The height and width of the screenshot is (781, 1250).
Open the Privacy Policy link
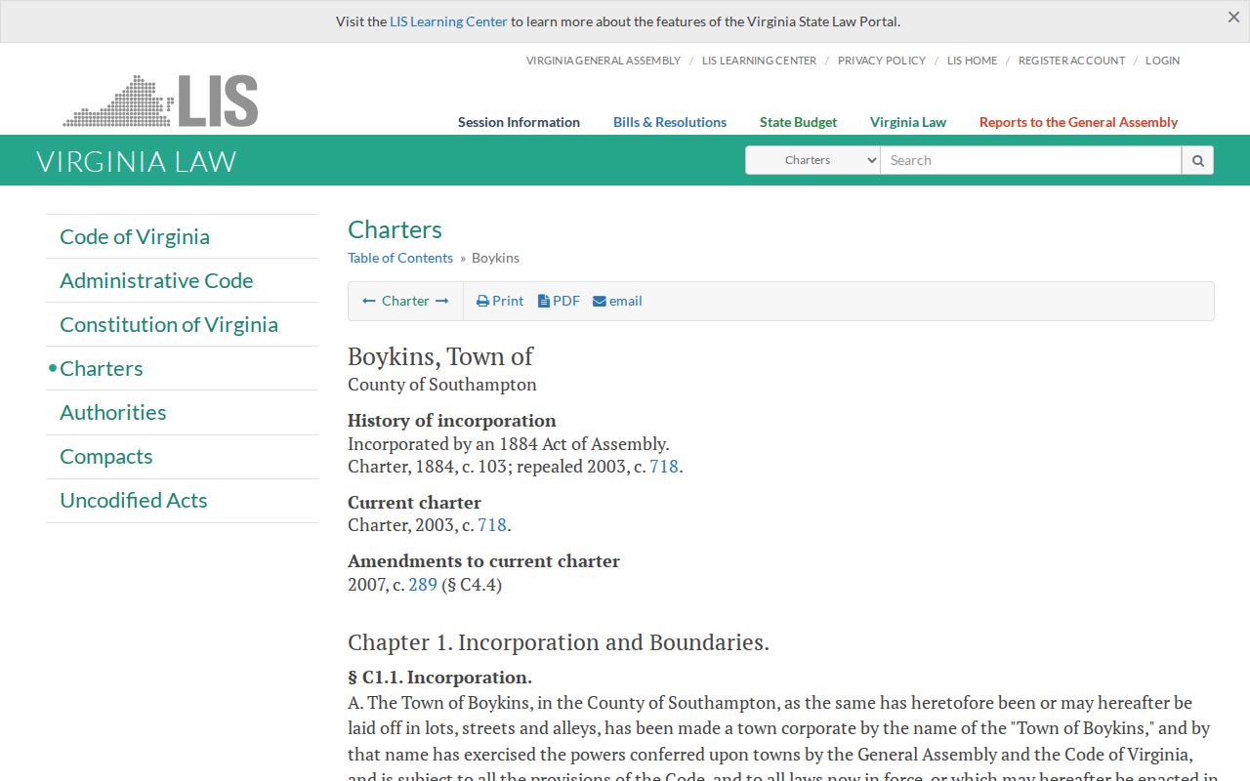point(882,61)
